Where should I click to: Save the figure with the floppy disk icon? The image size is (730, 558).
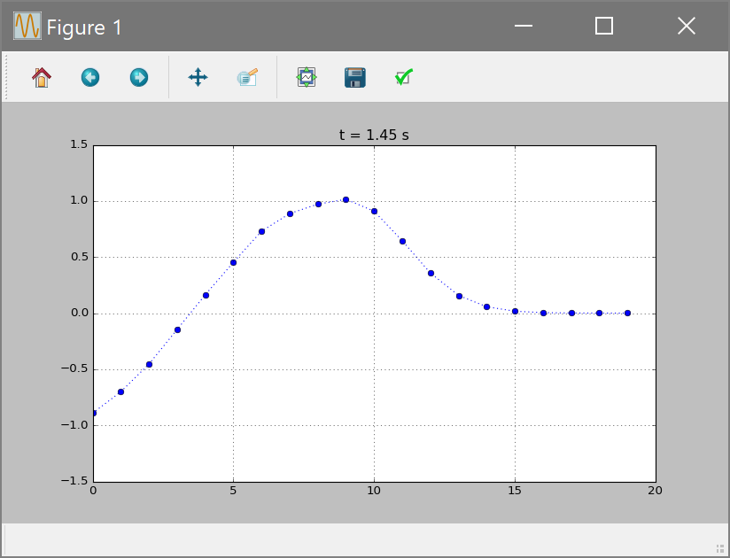pos(355,77)
